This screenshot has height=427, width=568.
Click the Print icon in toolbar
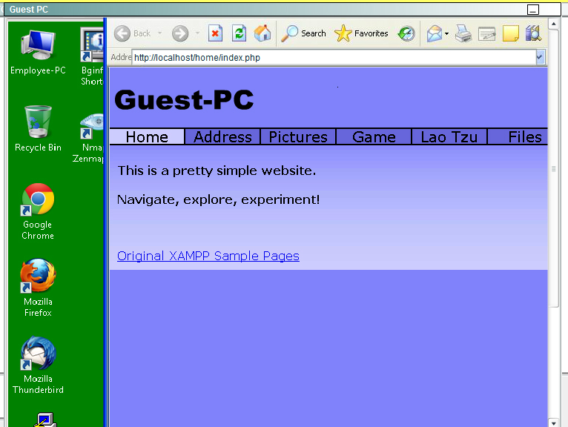point(463,33)
